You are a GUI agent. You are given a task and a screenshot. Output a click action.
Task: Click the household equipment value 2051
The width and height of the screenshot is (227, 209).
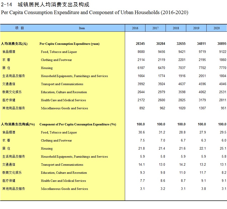click(x=202, y=76)
